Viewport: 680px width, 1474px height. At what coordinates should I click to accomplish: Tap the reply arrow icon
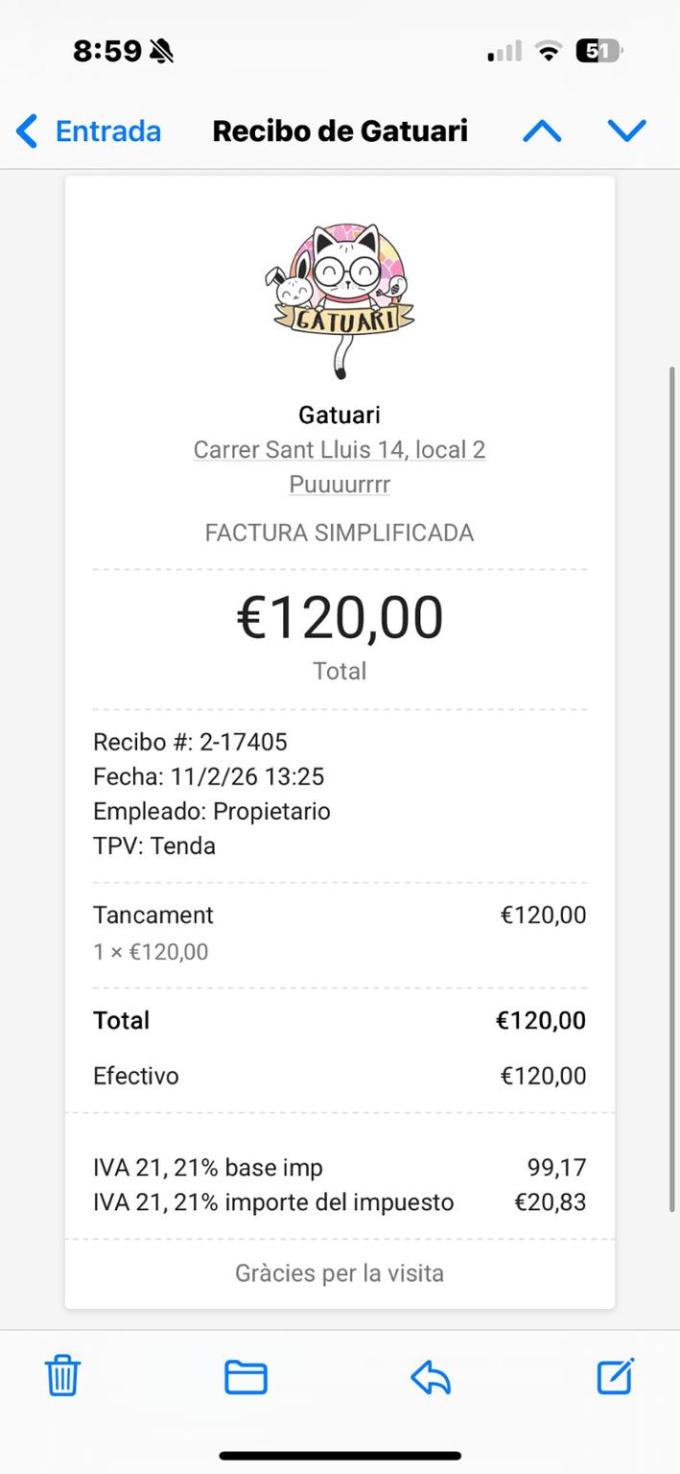coord(431,1378)
